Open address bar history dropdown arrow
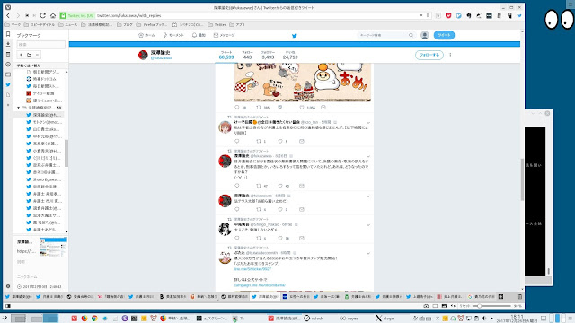575x323 pixels. point(421,15)
